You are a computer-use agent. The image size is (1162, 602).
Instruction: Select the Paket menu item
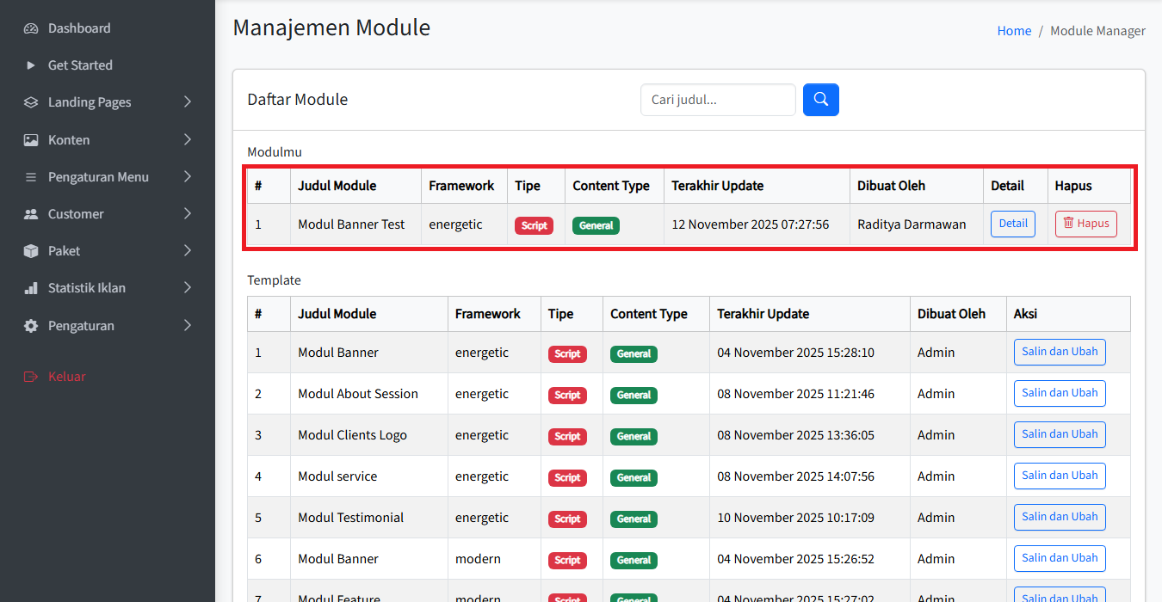[x=64, y=251]
